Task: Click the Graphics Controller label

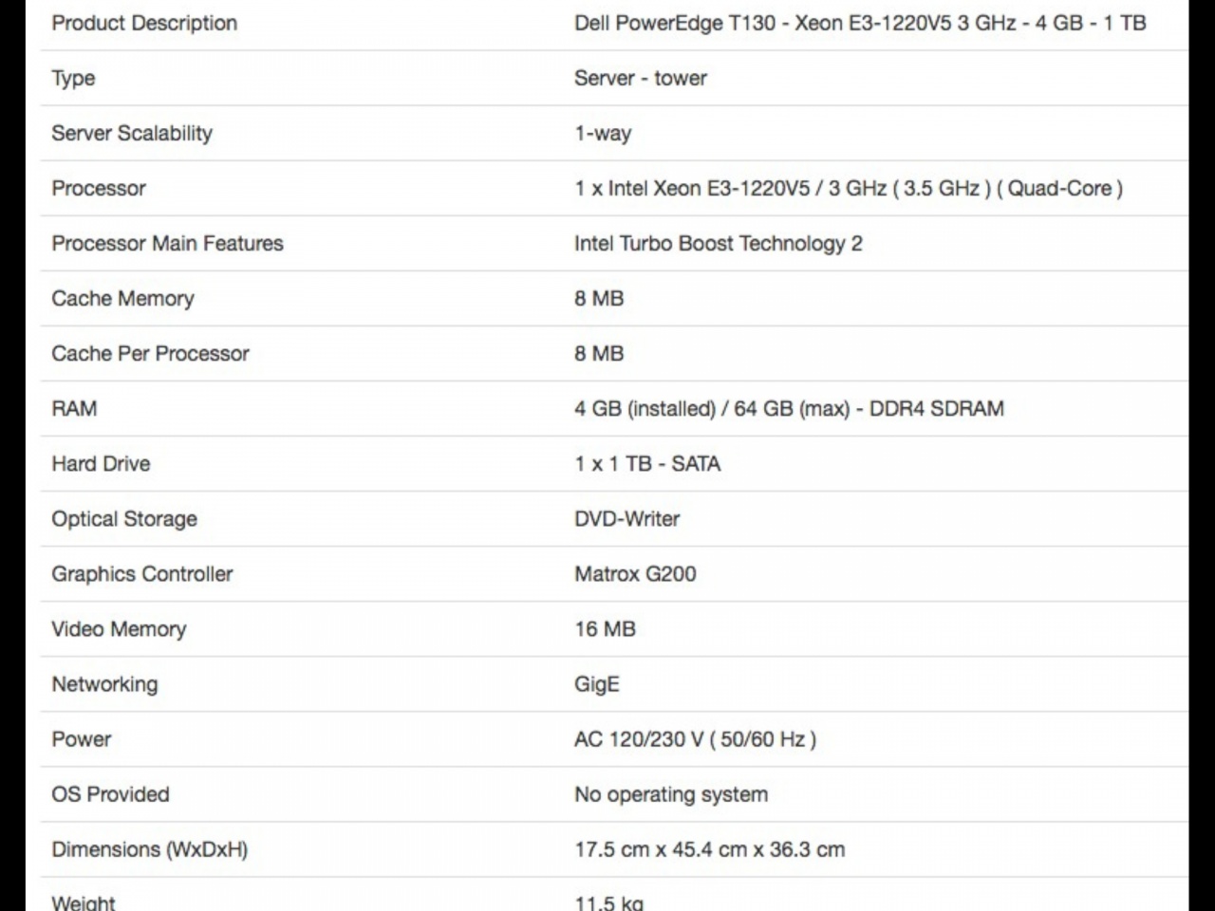Action: tap(141, 573)
